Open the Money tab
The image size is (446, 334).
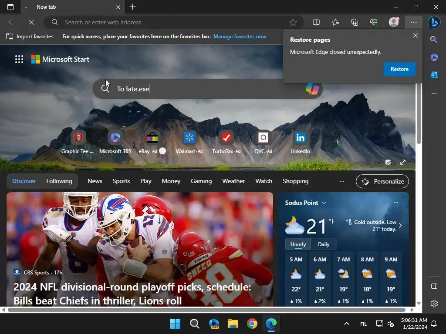pos(171,181)
